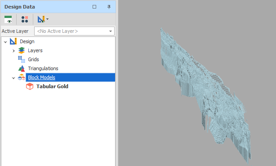The image size is (276, 166).
Task: Pin the Design Data panel
Action: (109, 7)
